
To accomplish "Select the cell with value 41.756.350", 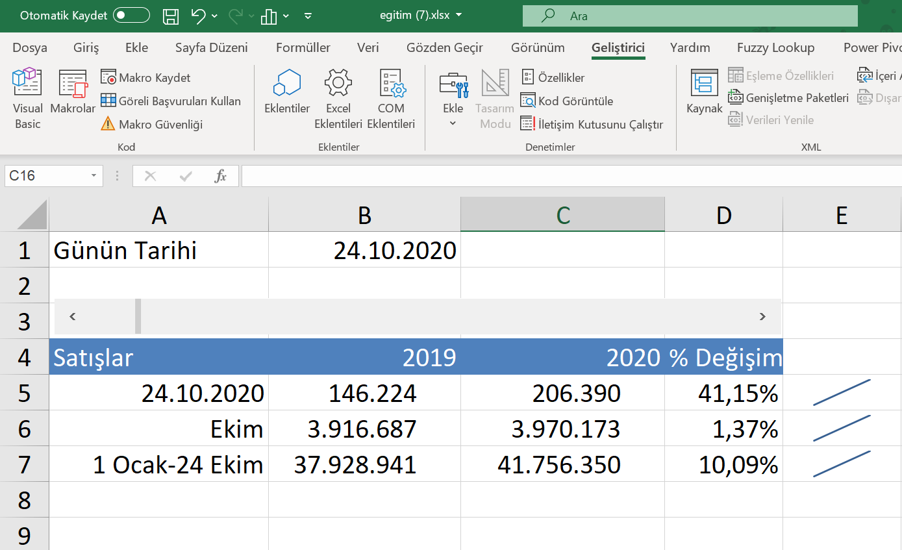I will (x=563, y=464).
